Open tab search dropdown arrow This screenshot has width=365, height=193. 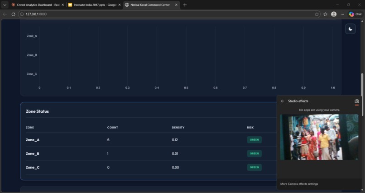tap(5, 5)
